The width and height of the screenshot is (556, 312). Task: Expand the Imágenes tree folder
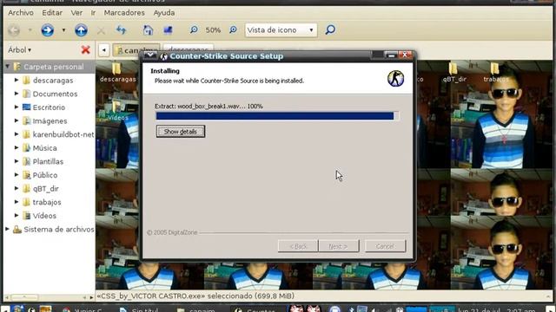tap(17, 121)
